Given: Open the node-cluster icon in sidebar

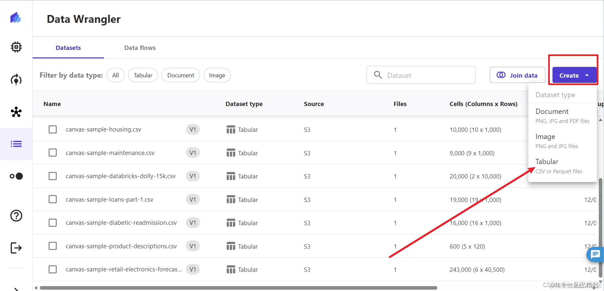Looking at the screenshot, I should tap(16, 112).
